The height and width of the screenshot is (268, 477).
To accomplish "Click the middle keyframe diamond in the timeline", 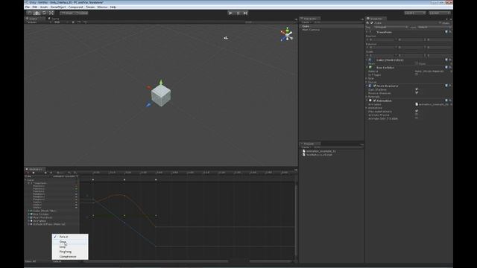I will tap(124, 180).
